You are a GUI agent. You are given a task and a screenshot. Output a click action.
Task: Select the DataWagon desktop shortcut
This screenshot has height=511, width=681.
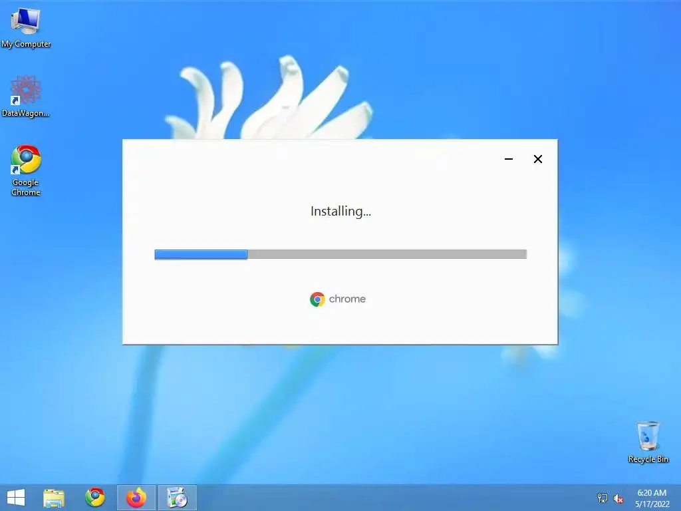pos(26,96)
